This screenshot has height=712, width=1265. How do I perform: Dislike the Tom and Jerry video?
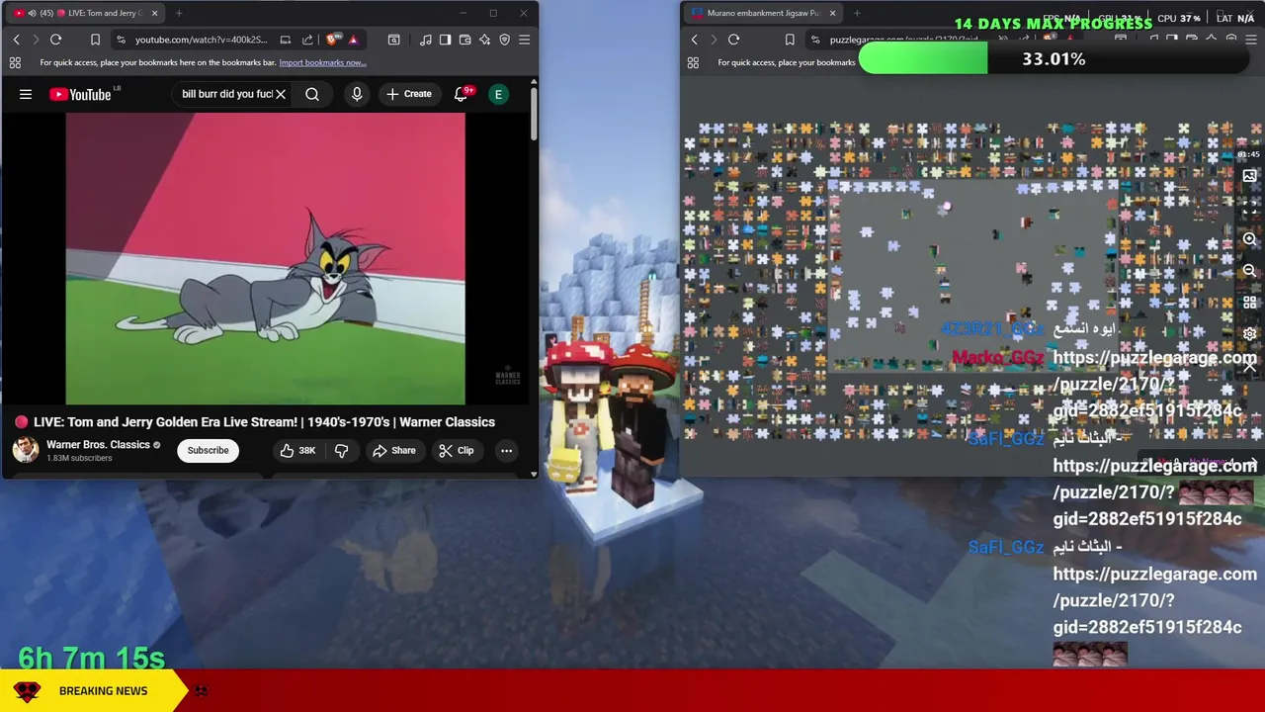tap(342, 450)
